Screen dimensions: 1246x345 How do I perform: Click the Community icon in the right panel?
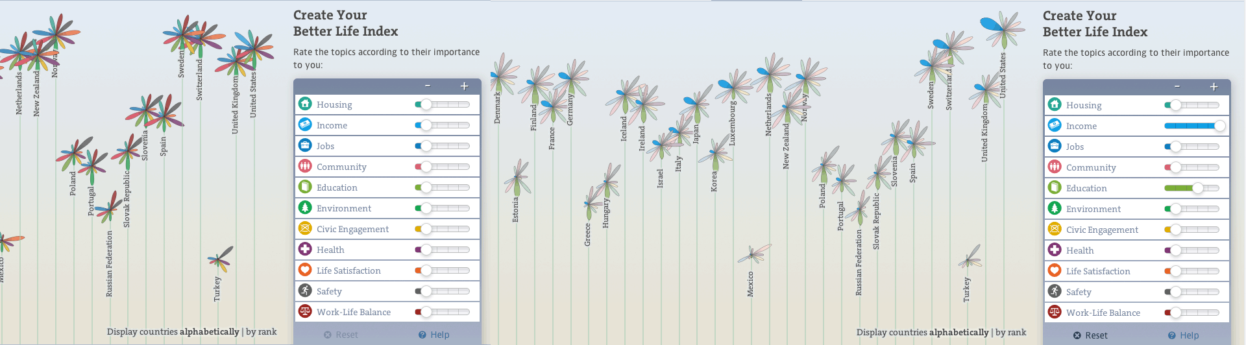point(1055,167)
